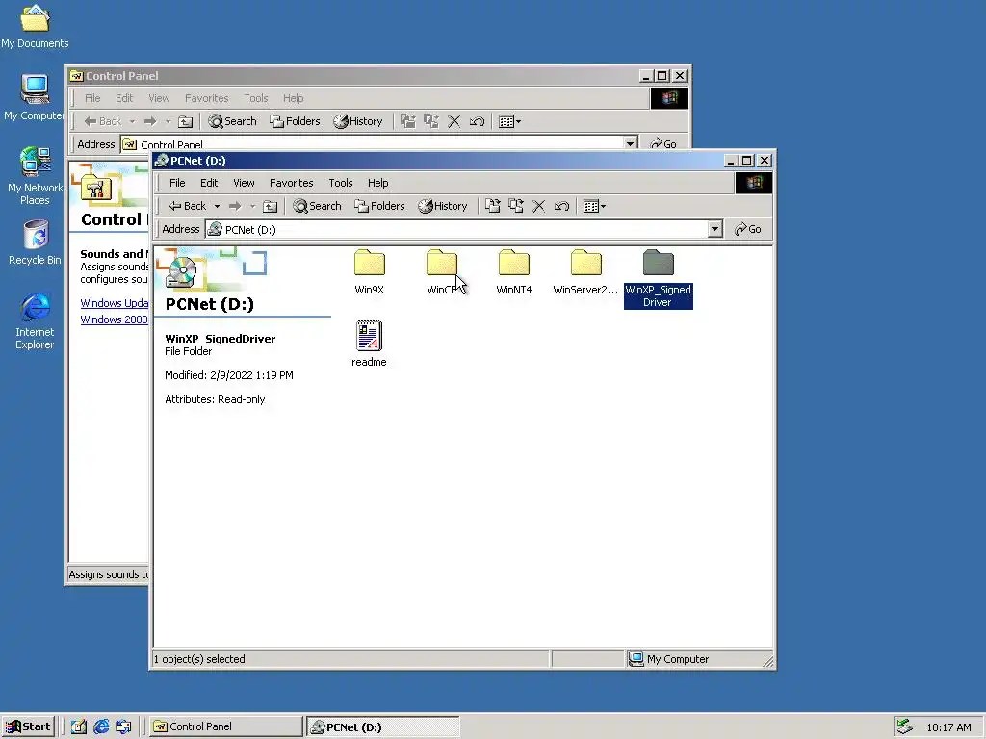Click Delete icon in PCNet toolbar
This screenshot has width=986, height=739.
[x=539, y=206]
